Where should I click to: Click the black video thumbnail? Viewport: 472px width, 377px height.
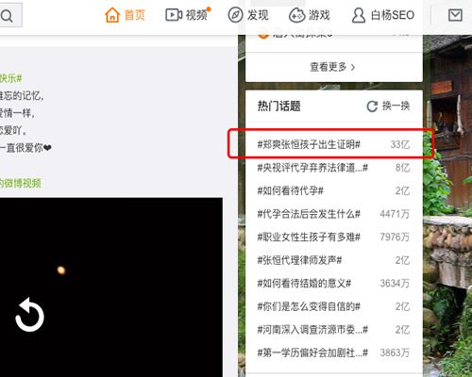(x=111, y=287)
